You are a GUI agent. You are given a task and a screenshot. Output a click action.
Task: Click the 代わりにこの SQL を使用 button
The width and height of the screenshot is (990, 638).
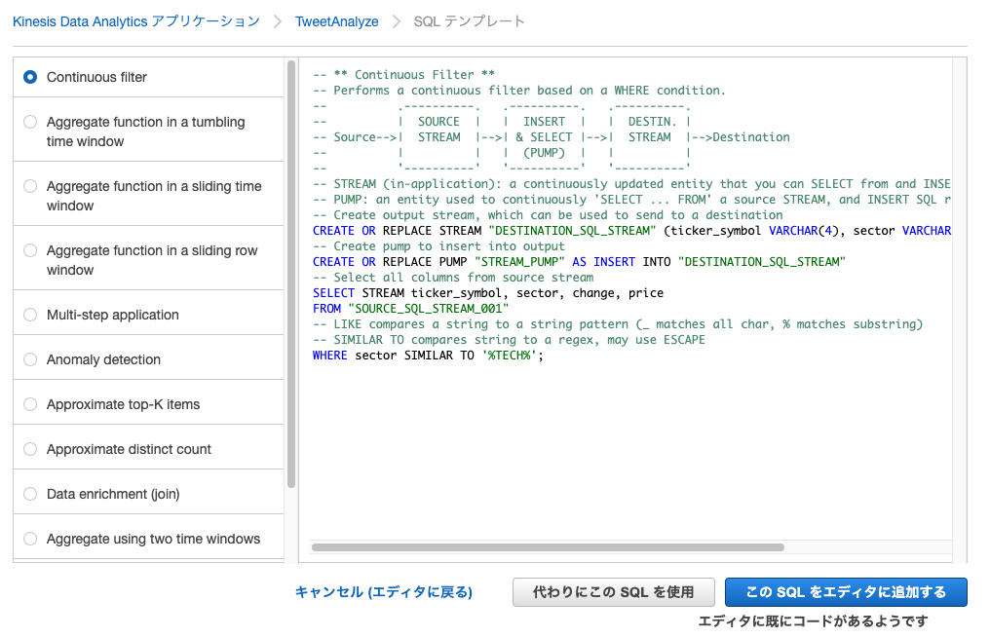[x=613, y=592]
